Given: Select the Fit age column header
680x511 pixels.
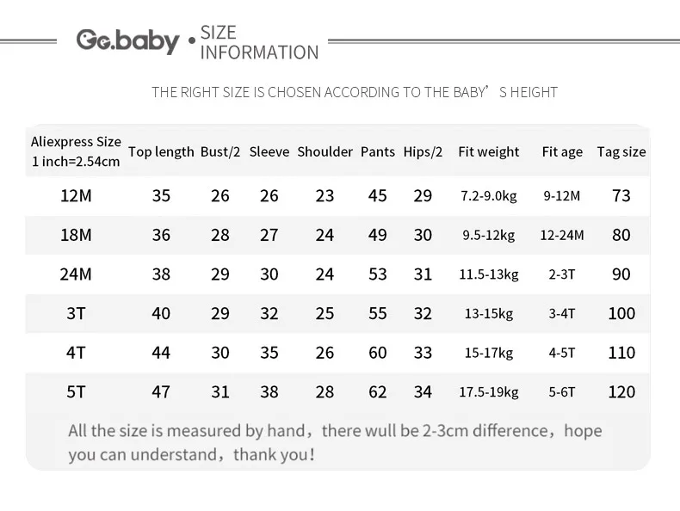Looking at the screenshot, I should tap(562, 151).
